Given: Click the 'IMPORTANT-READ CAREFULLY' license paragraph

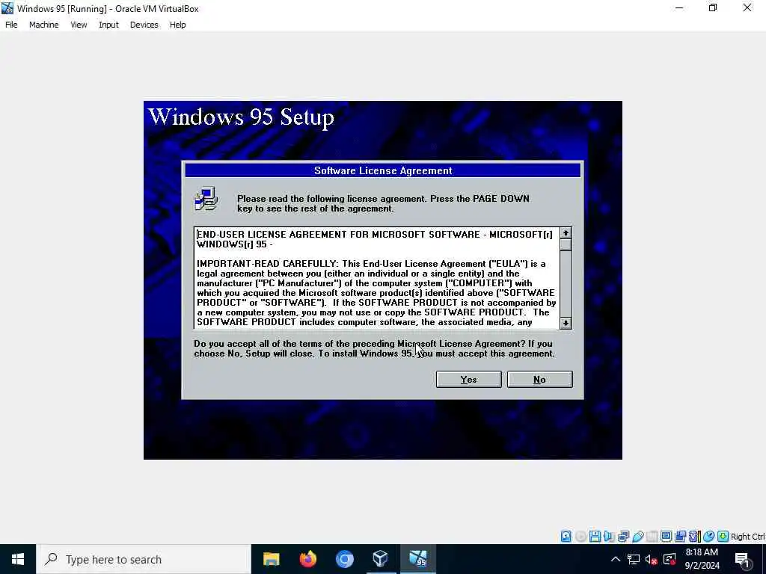Looking at the screenshot, I should tap(376, 293).
